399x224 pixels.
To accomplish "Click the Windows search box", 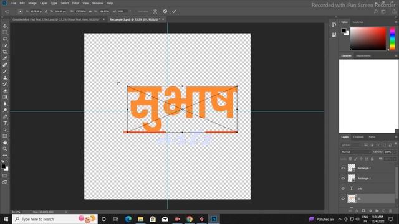I will 55,219.
